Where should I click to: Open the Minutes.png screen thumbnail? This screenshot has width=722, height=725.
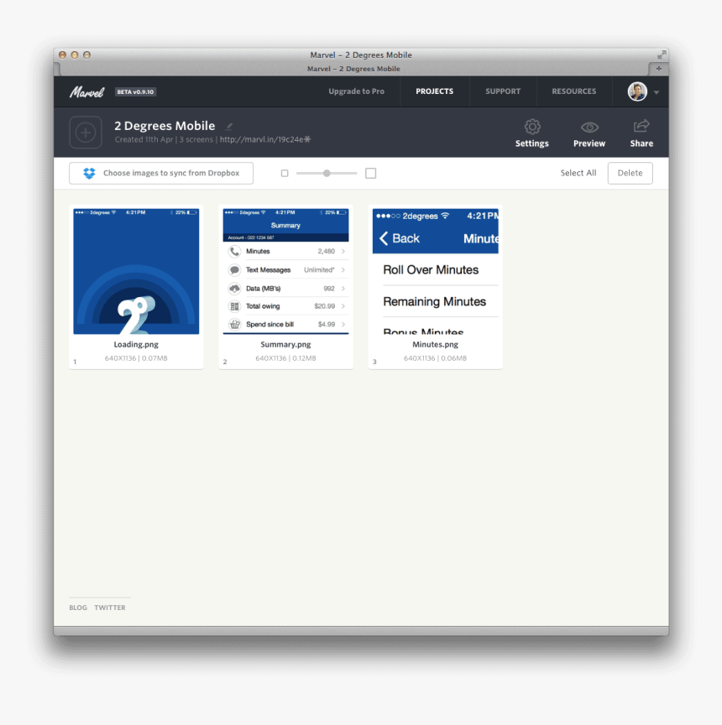(435, 271)
